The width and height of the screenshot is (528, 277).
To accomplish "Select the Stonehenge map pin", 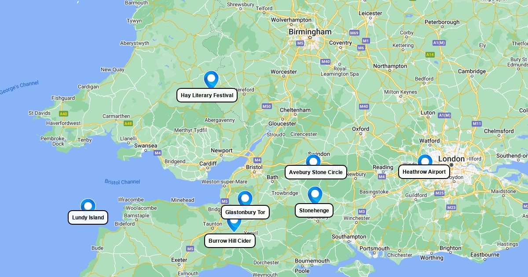I will pos(315,195).
